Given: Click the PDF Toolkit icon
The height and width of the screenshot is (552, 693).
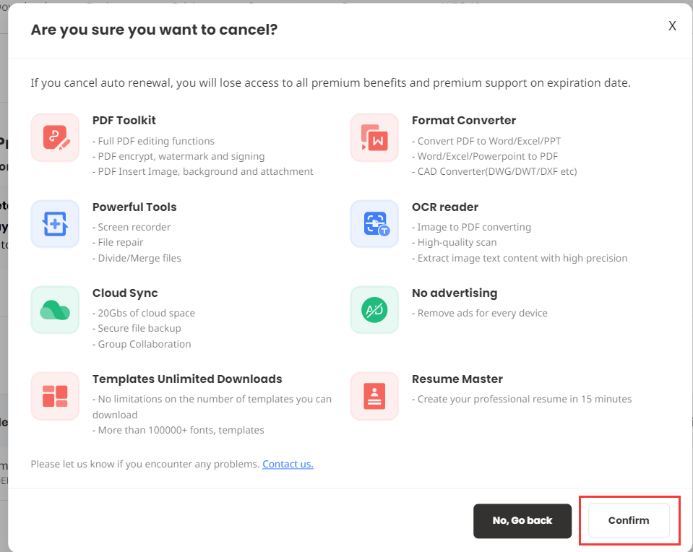Looking at the screenshot, I should [55, 137].
